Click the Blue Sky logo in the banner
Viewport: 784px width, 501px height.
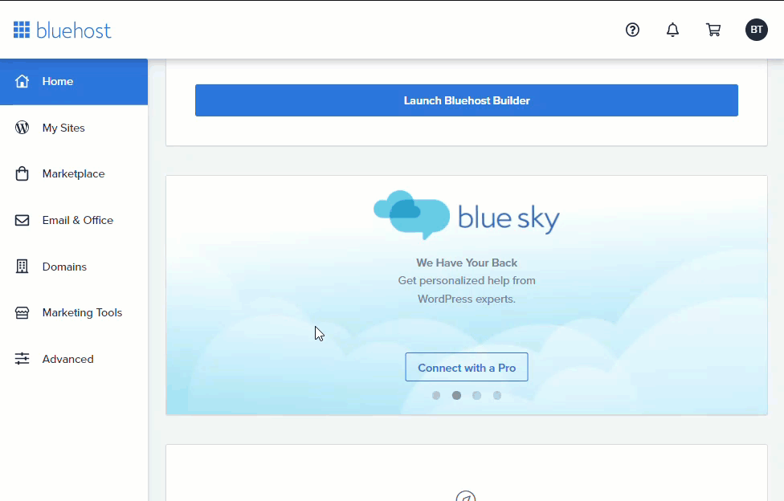pos(466,215)
